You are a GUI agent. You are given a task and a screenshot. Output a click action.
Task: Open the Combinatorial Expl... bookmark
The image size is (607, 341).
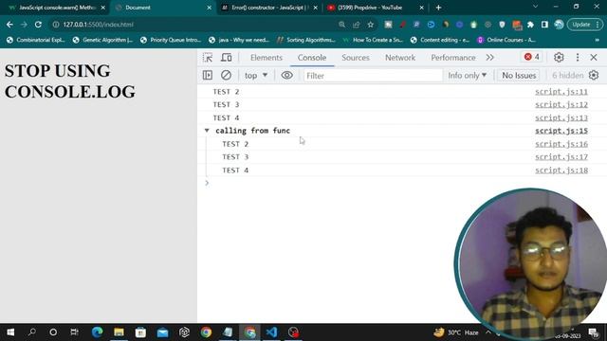click(36, 40)
